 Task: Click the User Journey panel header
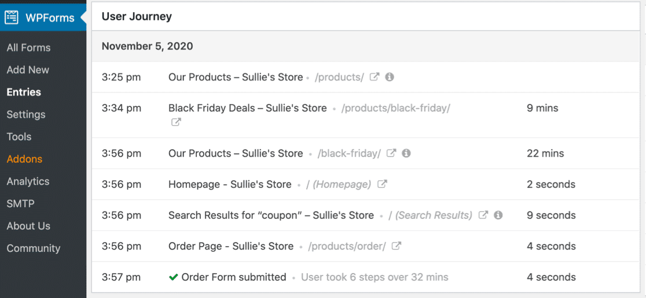point(137,17)
